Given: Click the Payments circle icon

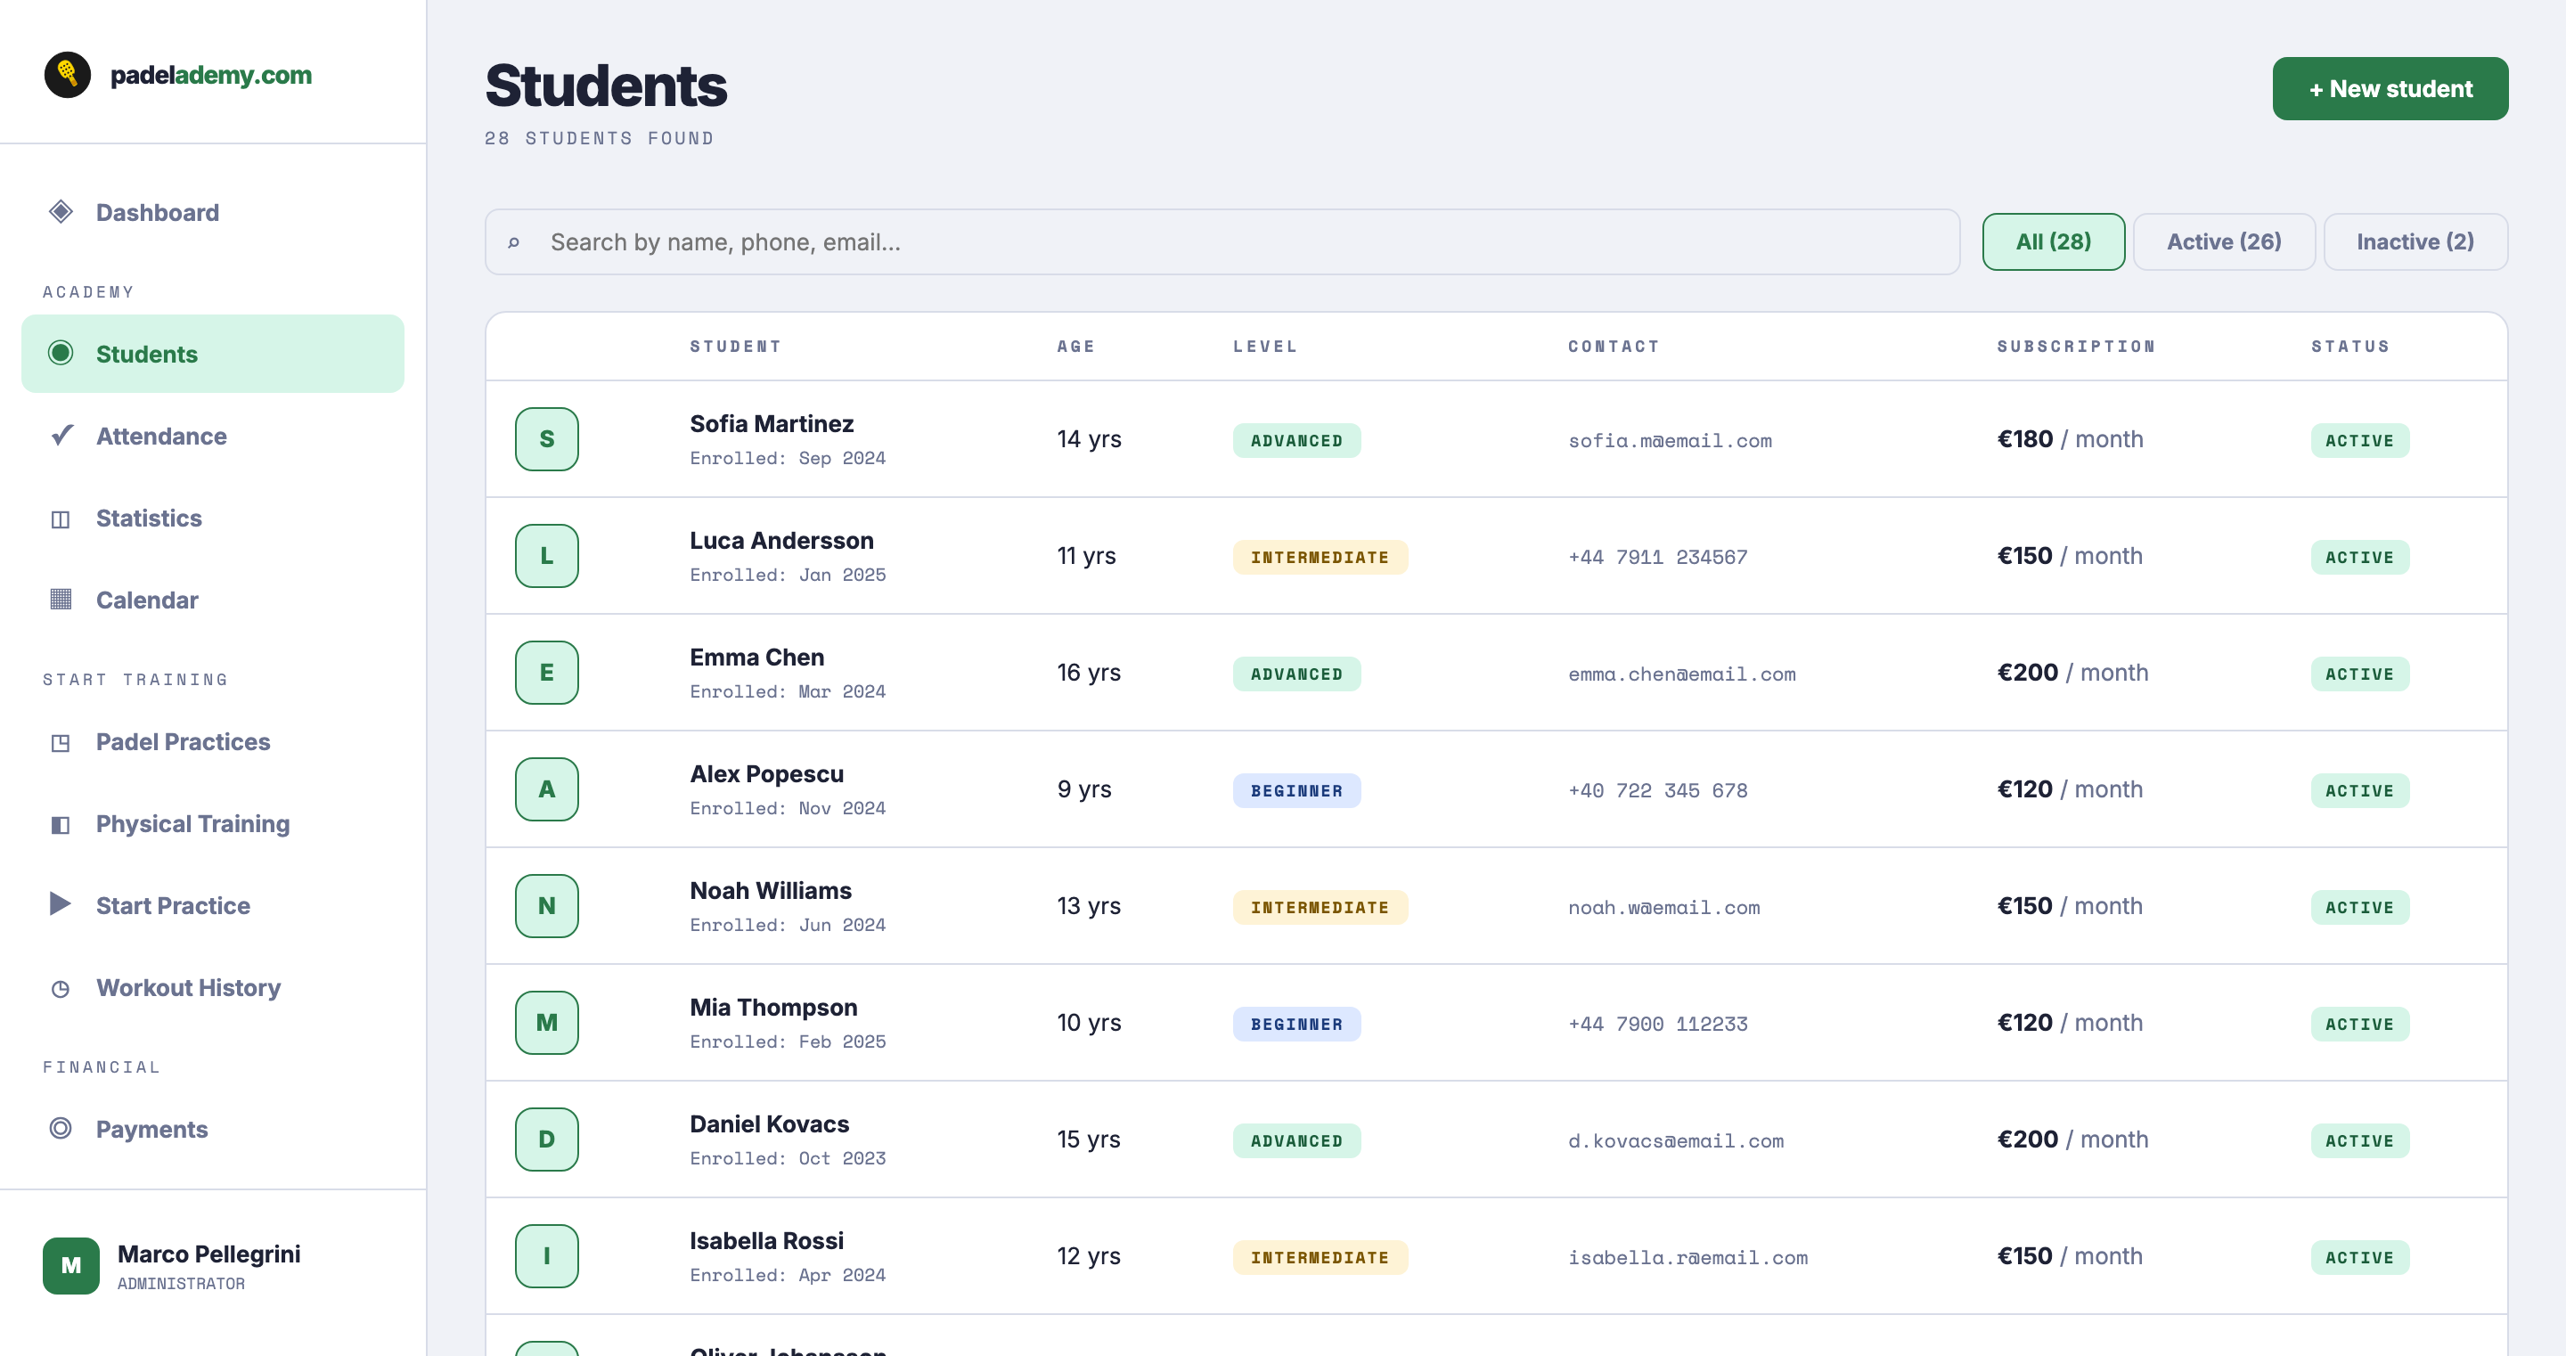Looking at the screenshot, I should pyautogui.click(x=61, y=1129).
